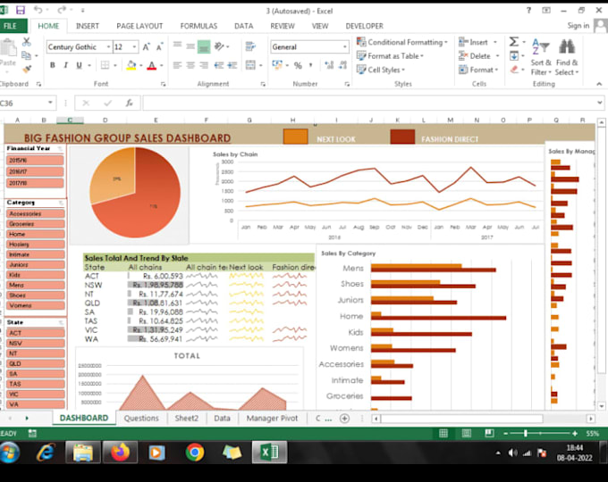
Task: Expand the Cell Styles menu
Action: [x=381, y=70]
